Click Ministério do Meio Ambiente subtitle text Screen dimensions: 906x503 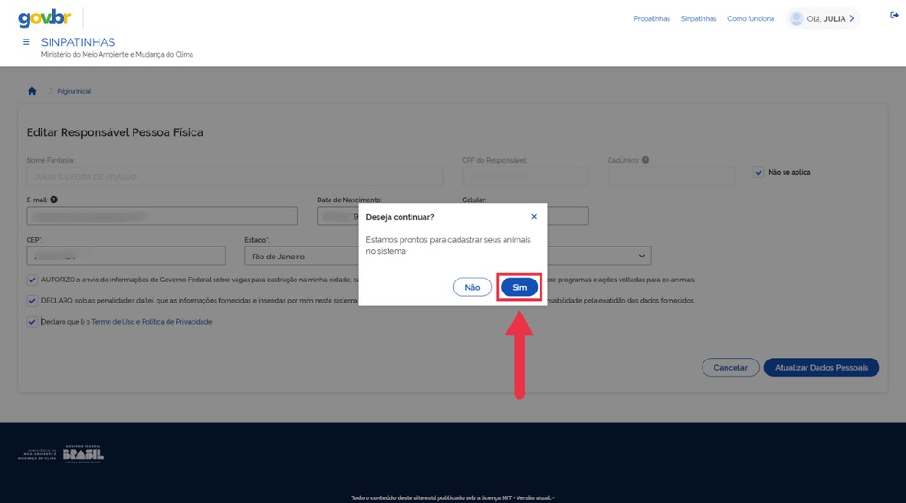click(x=117, y=55)
